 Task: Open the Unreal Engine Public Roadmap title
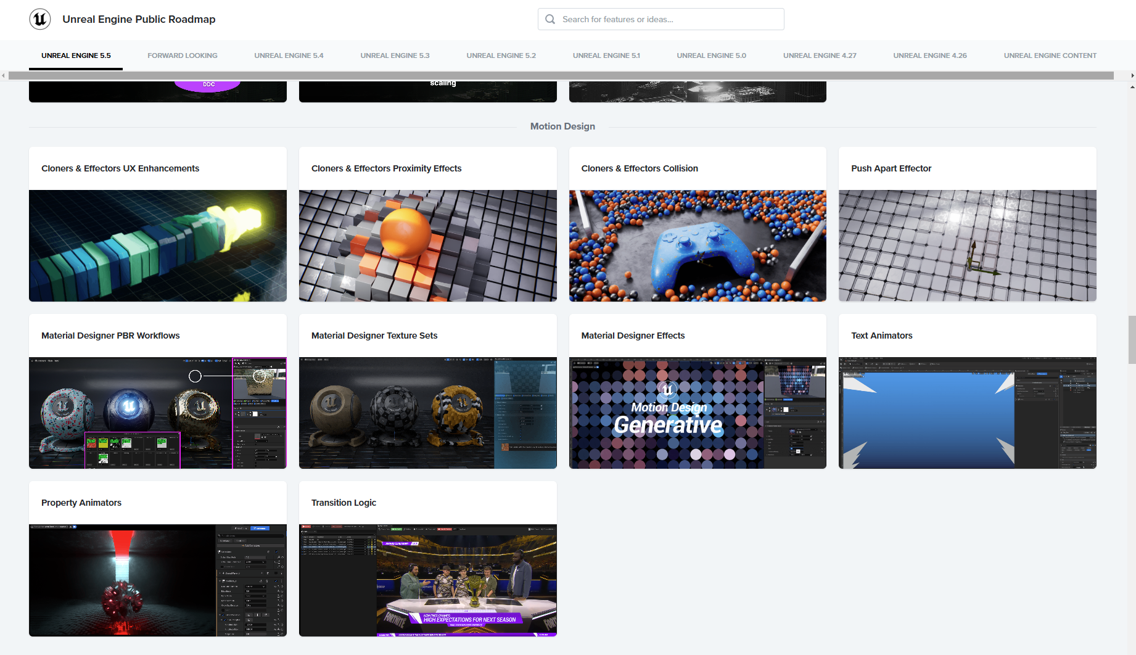pyautogui.click(x=139, y=19)
